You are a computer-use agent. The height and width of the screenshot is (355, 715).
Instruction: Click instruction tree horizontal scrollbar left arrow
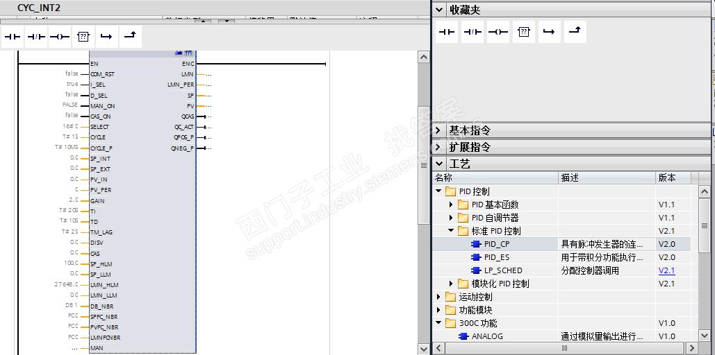coord(438,348)
